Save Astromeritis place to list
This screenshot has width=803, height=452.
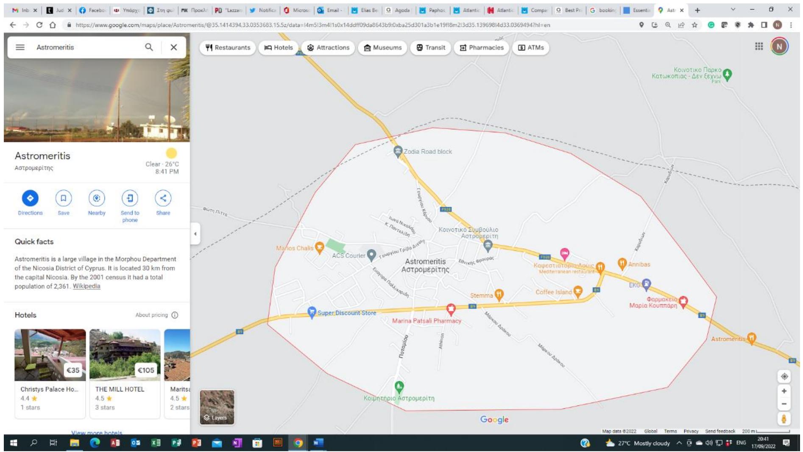(63, 198)
